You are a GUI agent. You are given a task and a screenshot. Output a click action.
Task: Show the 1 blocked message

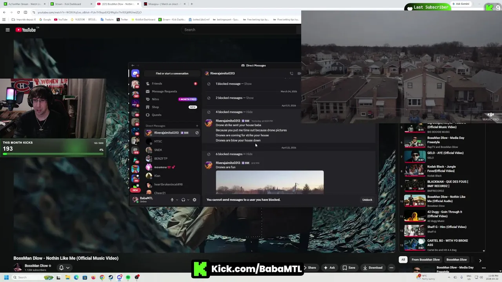click(248, 84)
